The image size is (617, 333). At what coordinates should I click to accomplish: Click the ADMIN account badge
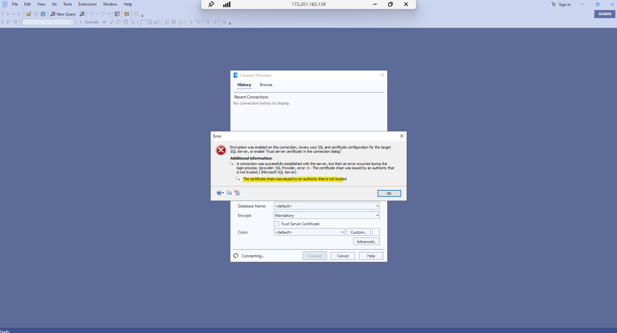click(605, 14)
